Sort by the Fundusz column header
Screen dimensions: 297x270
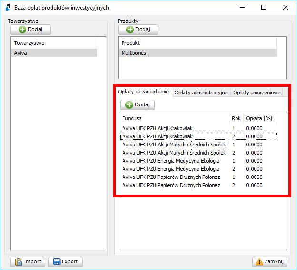[174, 118]
